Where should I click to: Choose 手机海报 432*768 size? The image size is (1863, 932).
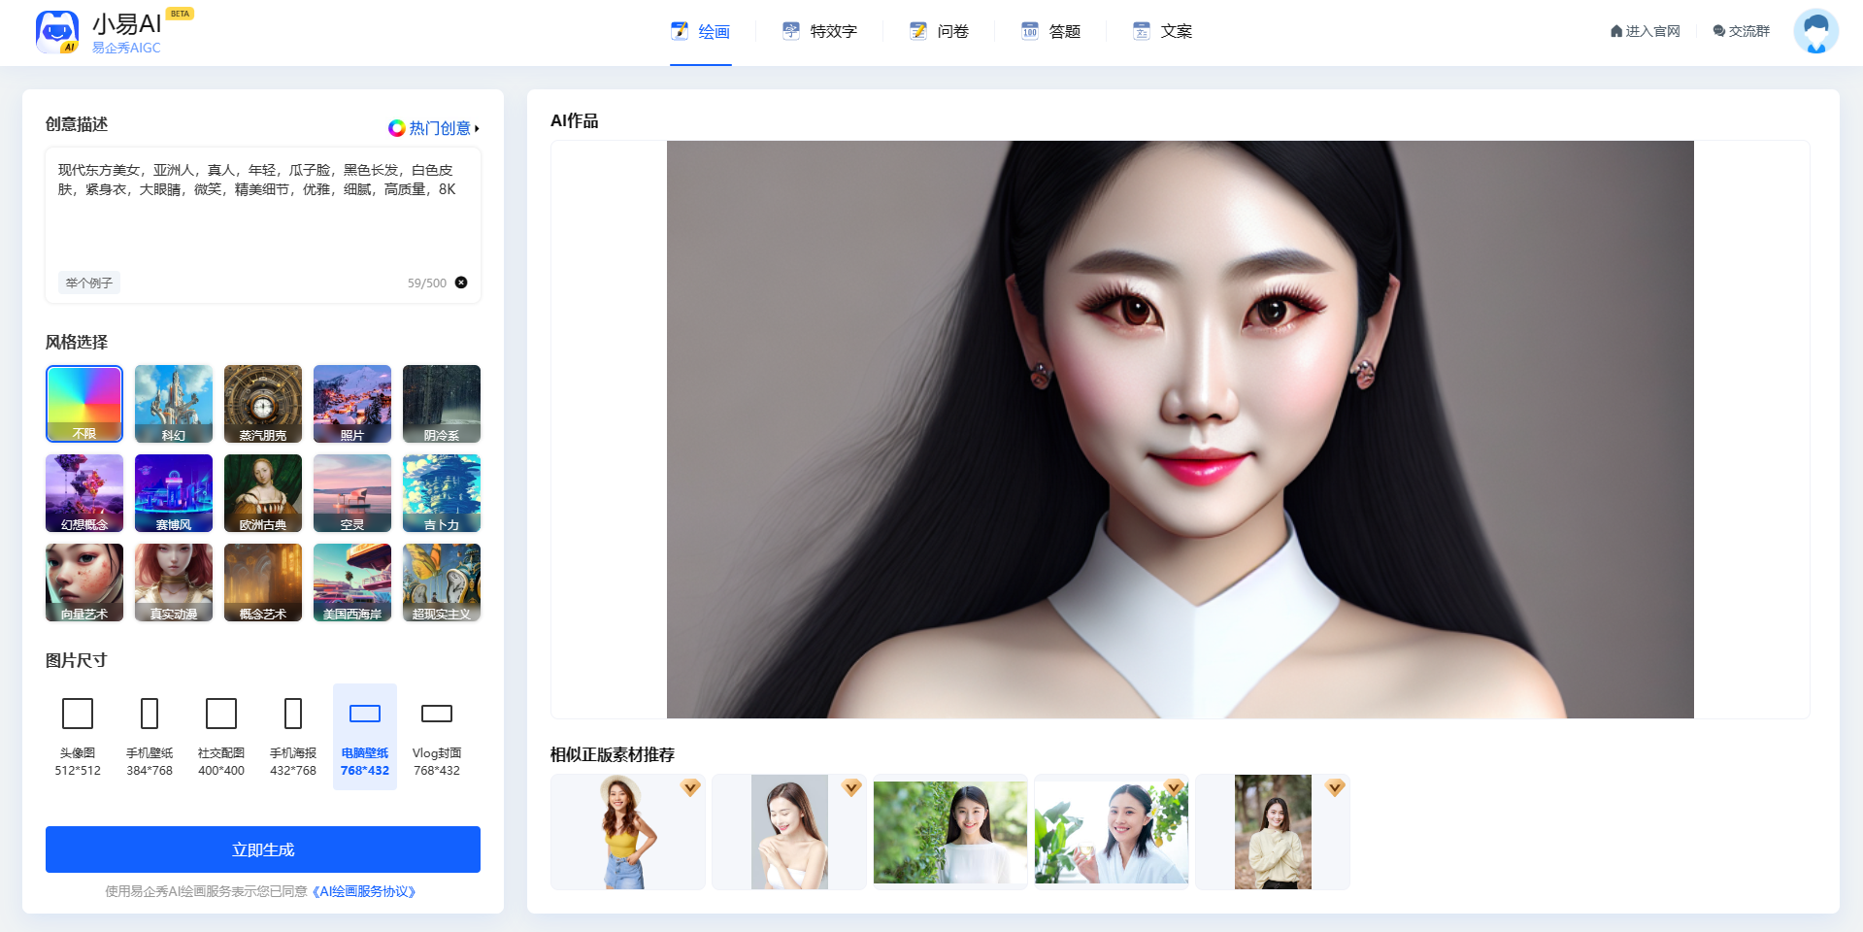[293, 737]
